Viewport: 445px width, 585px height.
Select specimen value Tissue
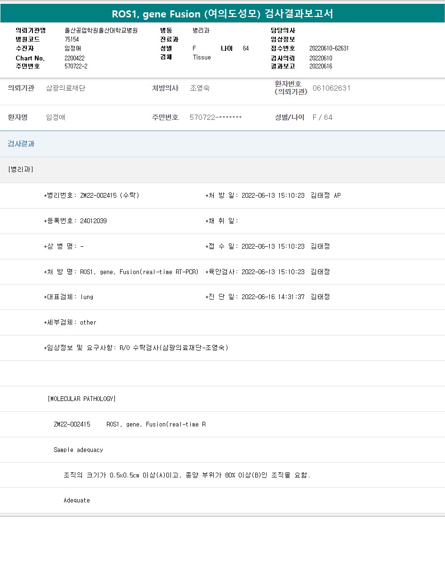click(202, 57)
